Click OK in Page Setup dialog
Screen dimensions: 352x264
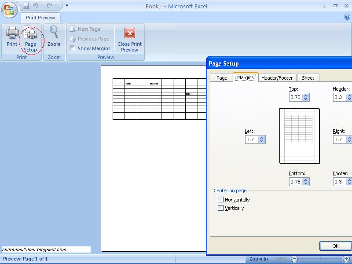click(x=335, y=246)
